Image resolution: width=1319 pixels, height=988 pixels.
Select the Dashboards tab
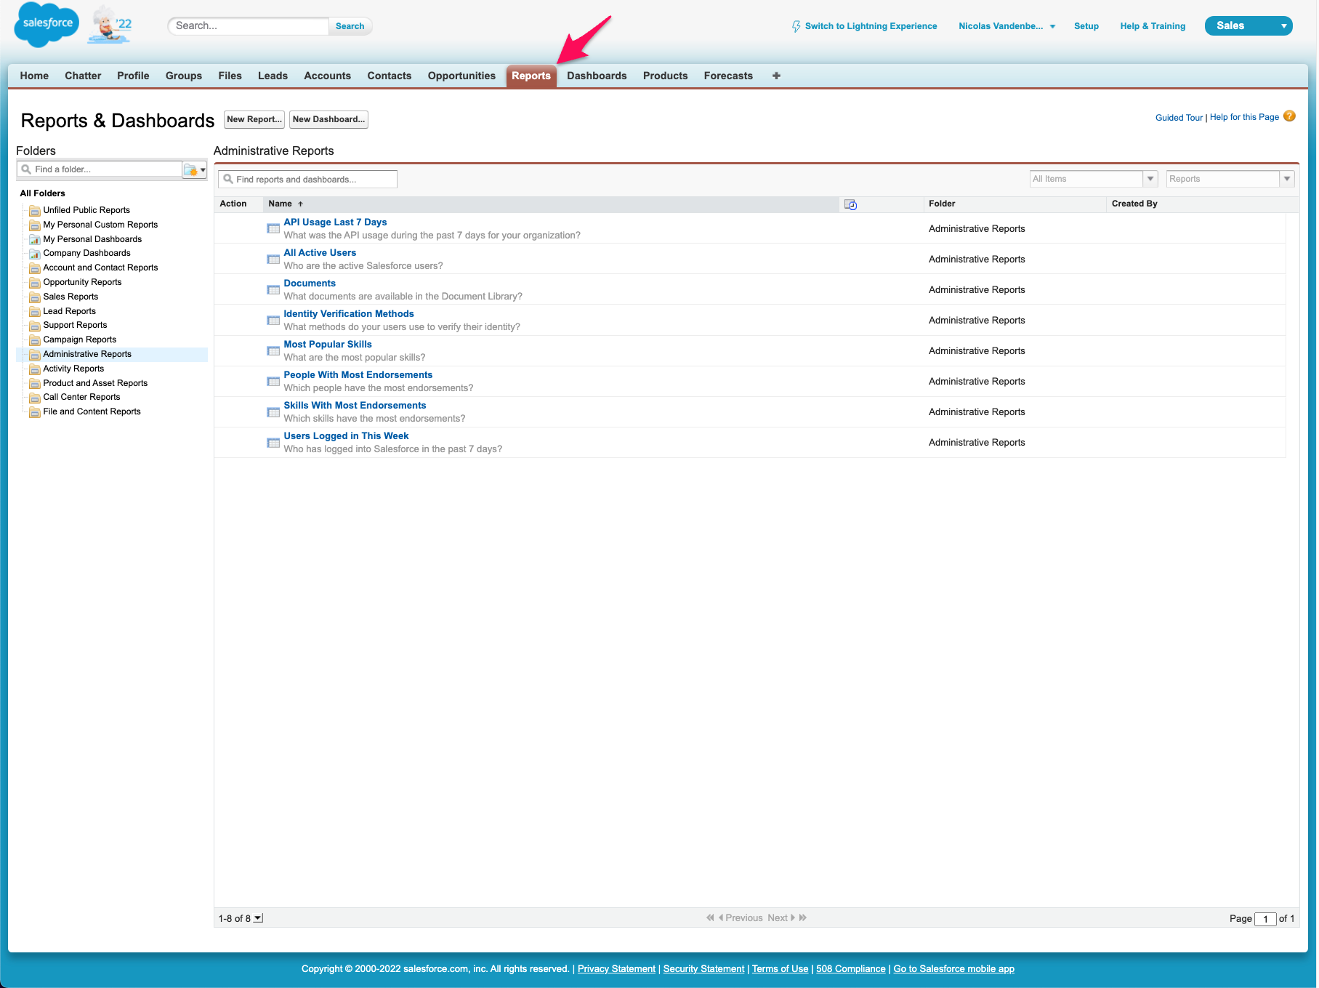pyautogui.click(x=597, y=76)
